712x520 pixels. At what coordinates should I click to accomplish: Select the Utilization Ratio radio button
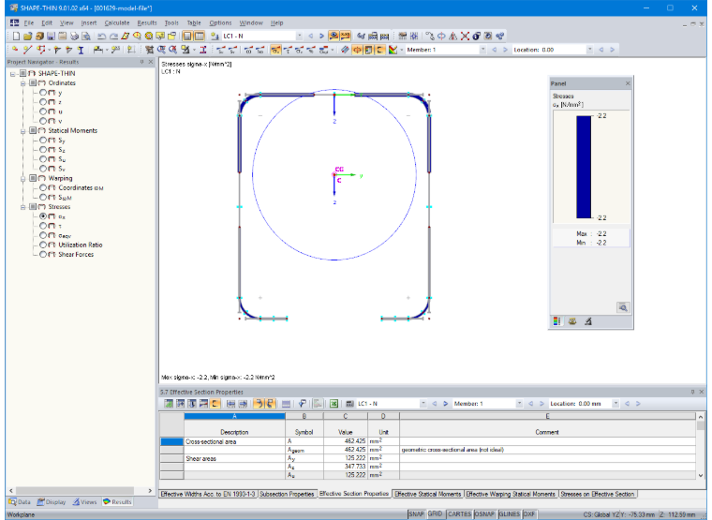tap(43, 245)
